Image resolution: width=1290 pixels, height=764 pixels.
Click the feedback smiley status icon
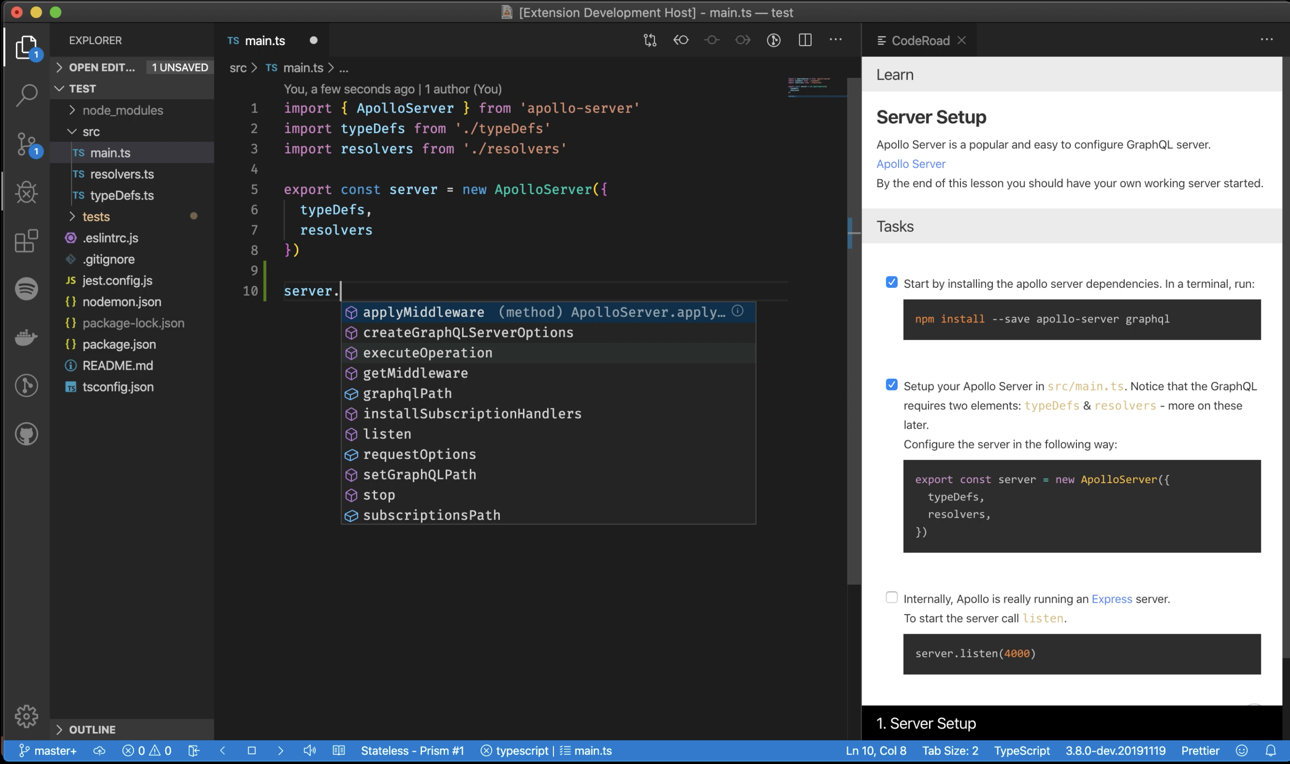(x=1242, y=751)
